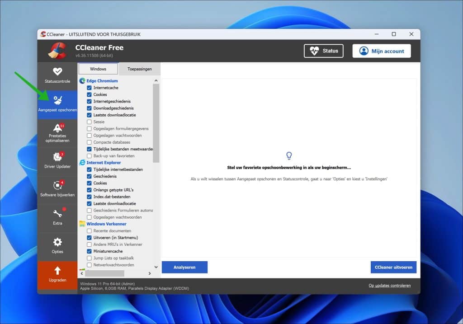
Task: Enable Opgeslagen formuliergegevens checkbox
Action: (89, 129)
